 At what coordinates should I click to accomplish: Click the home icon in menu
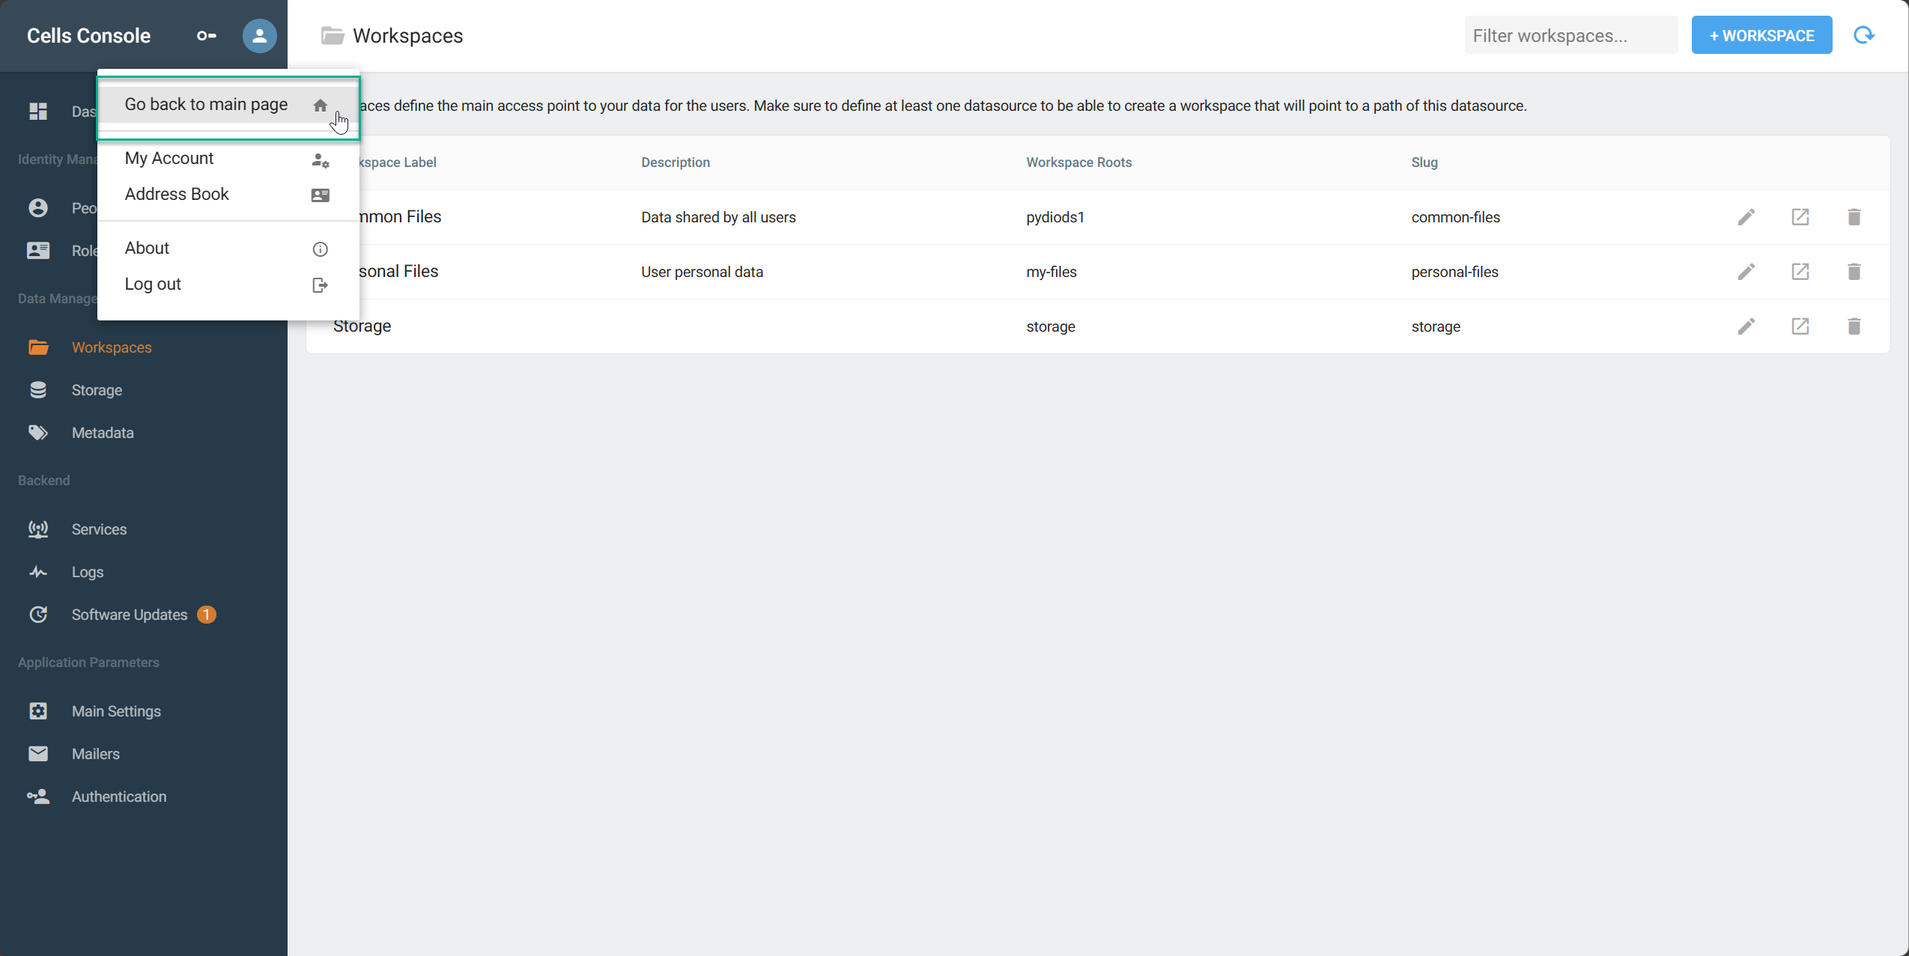click(321, 106)
